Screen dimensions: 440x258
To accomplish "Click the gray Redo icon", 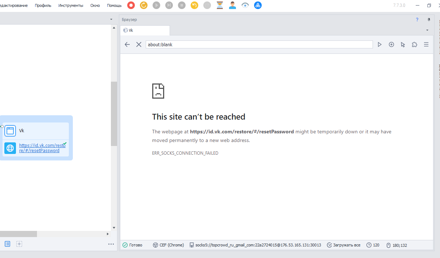I will click(x=207, y=5).
